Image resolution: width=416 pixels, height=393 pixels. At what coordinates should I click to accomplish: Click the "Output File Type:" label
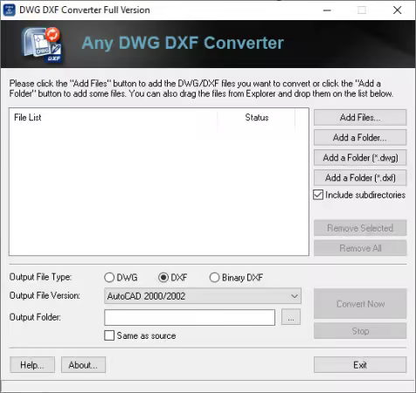point(40,277)
